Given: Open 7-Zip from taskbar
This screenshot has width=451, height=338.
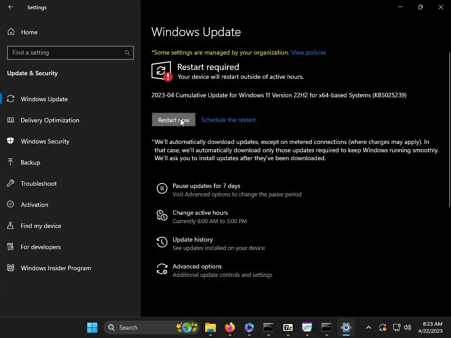Looking at the screenshot, I should (x=288, y=327).
